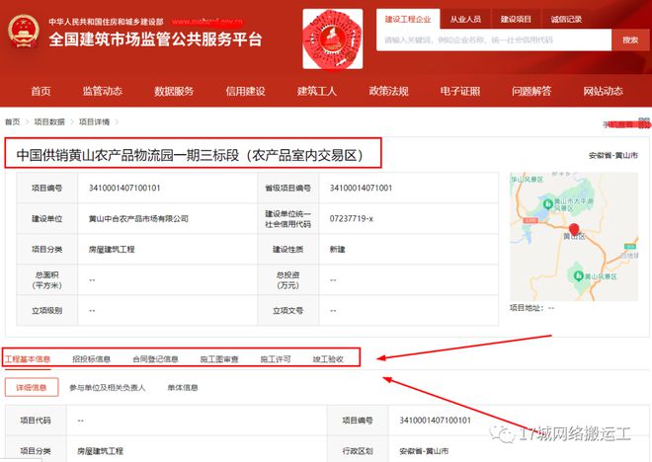Image resolution: width=652 pixels, height=462 pixels.
Task: Click the national emblem logo
Action: click(x=24, y=31)
